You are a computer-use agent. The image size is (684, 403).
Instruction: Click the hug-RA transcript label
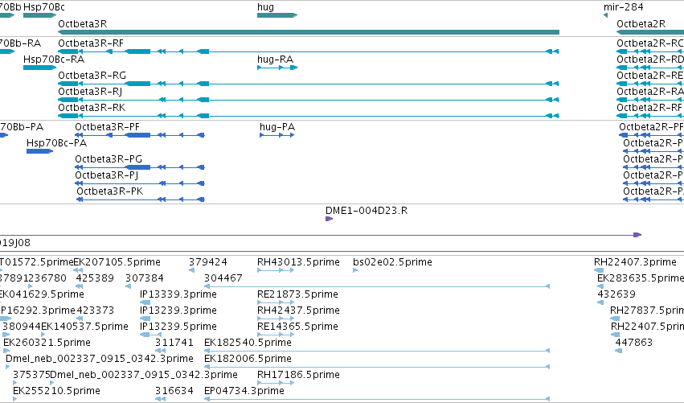(x=275, y=60)
